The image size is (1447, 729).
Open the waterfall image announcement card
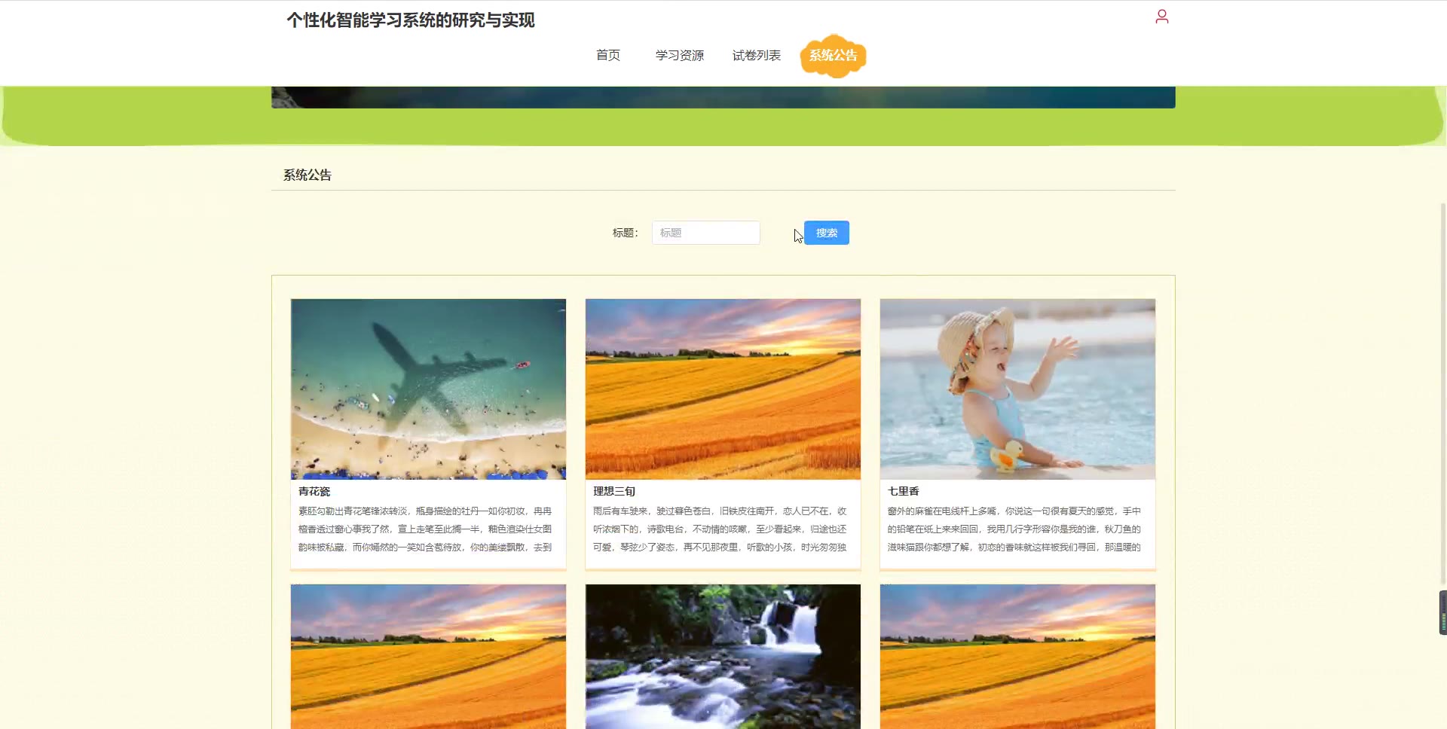pyautogui.click(x=723, y=656)
